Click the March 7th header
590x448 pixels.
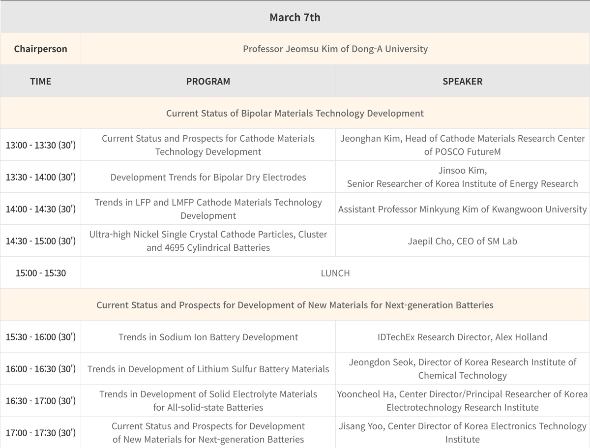tap(295, 17)
